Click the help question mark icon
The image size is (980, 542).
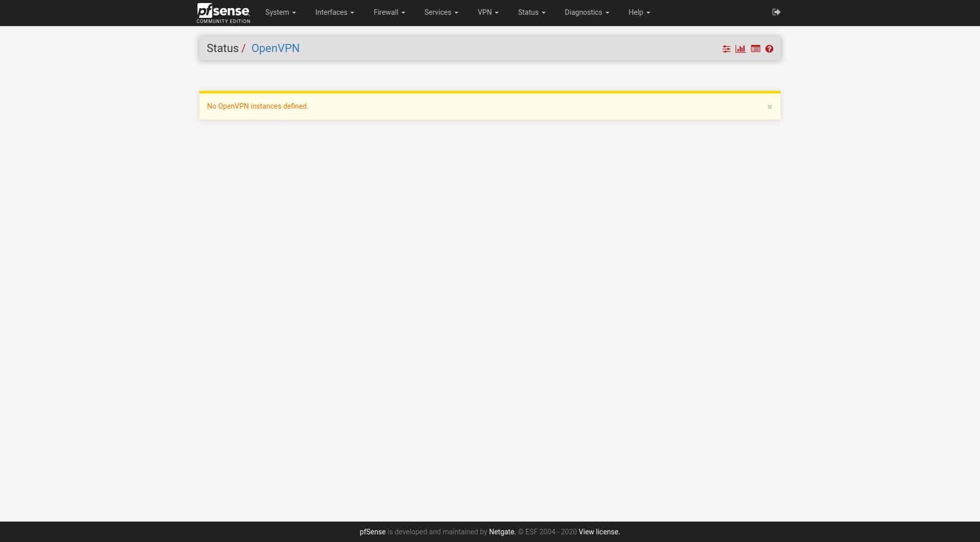(x=769, y=49)
